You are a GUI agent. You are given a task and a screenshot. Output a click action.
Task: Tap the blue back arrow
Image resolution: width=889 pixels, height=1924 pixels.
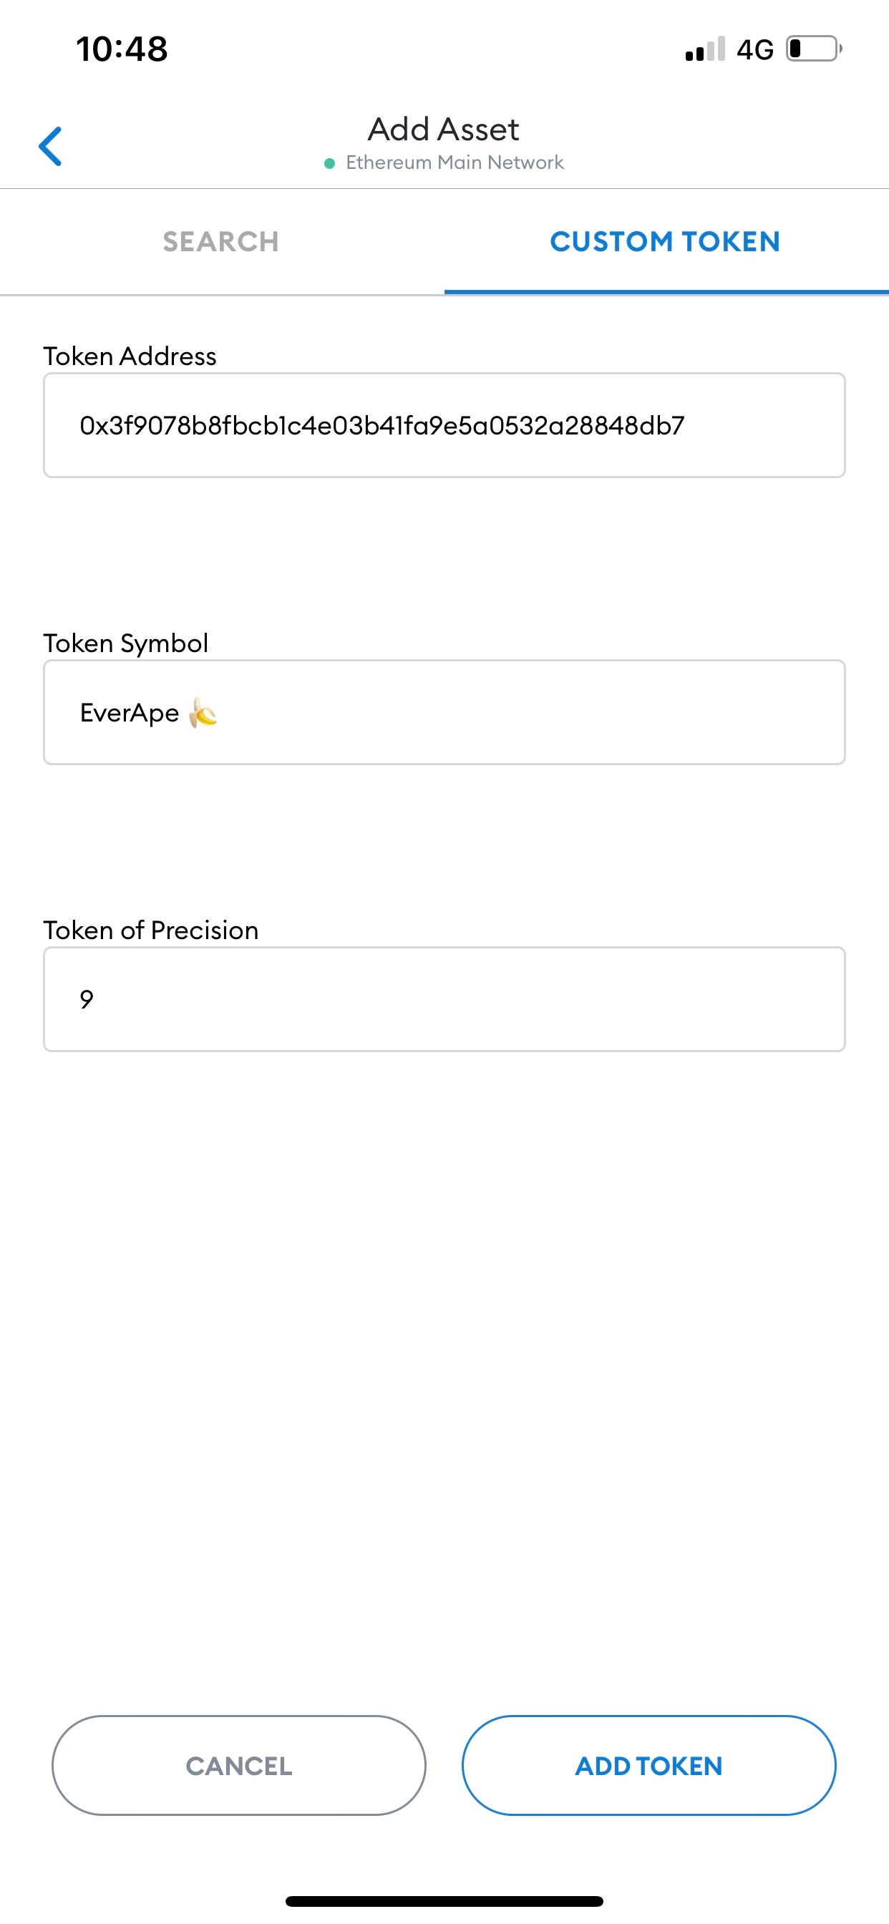[50, 145]
